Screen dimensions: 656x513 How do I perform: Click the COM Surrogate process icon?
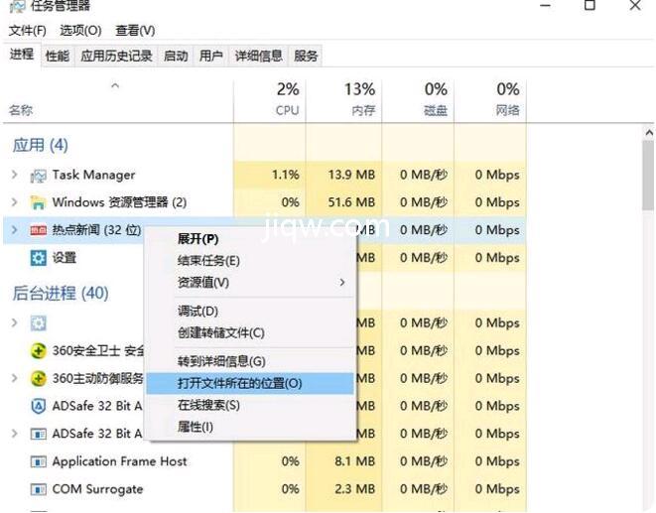[x=39, y=490]
